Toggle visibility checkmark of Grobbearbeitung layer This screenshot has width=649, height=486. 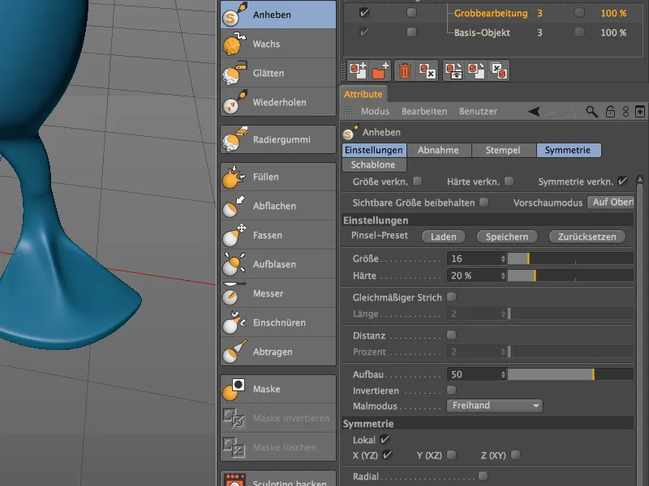pos(364,13)
